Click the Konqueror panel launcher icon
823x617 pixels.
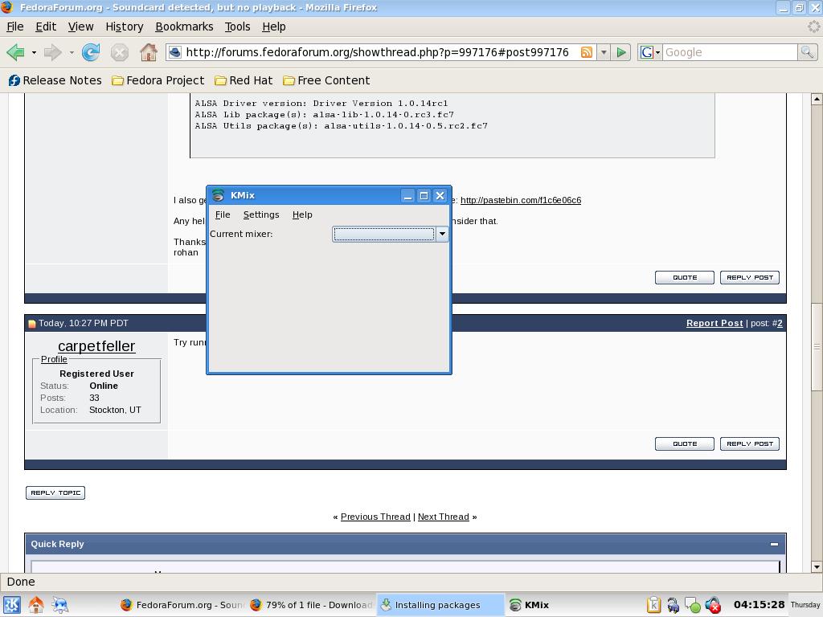tap(59, 605)
